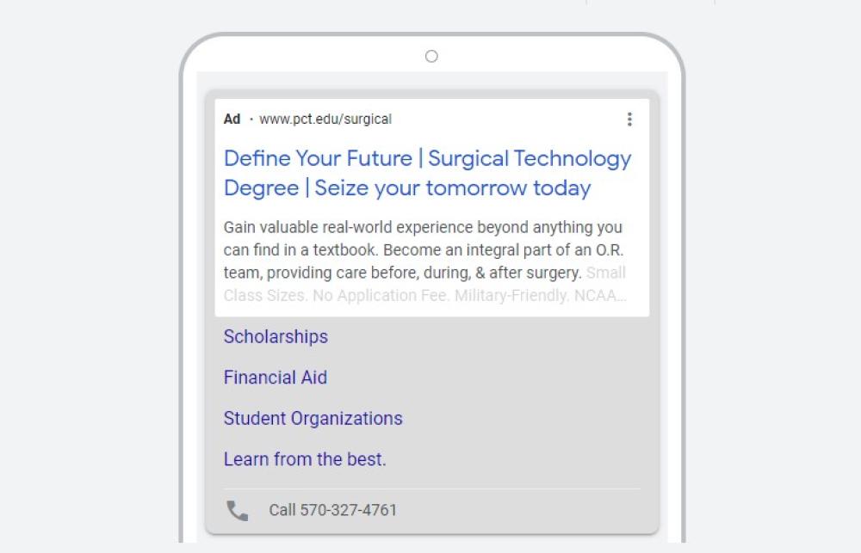Click the front camera circle on the phone frame
This screenshot has height=553, width=861.
[431, 57]
